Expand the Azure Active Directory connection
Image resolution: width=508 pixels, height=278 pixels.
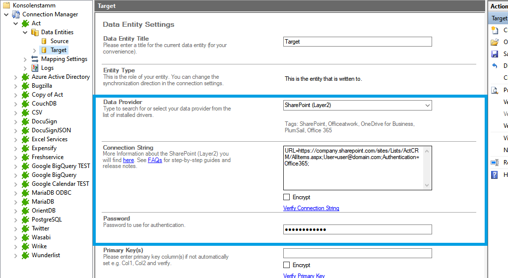pyautogui.click(x=16, y=77)
